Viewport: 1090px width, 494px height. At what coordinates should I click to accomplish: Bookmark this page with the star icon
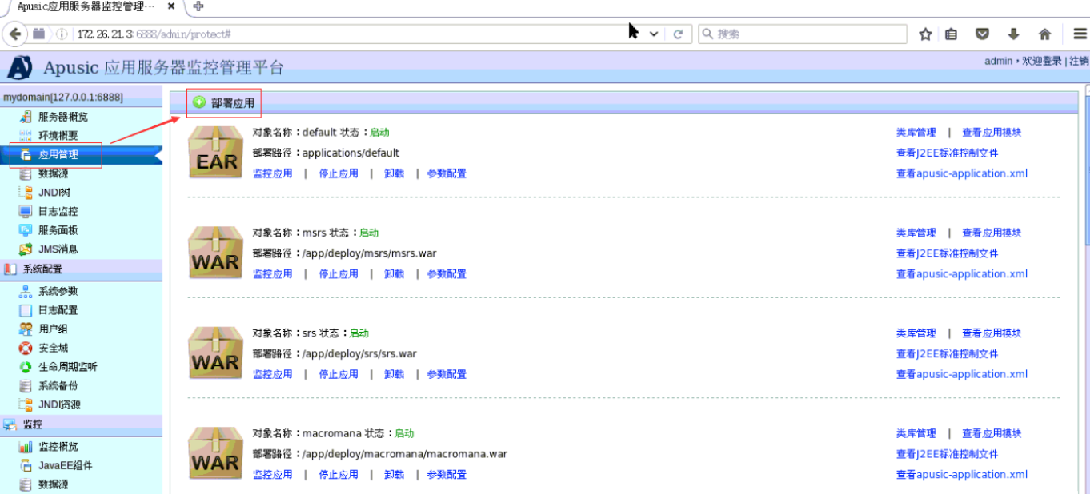(925, 34)
